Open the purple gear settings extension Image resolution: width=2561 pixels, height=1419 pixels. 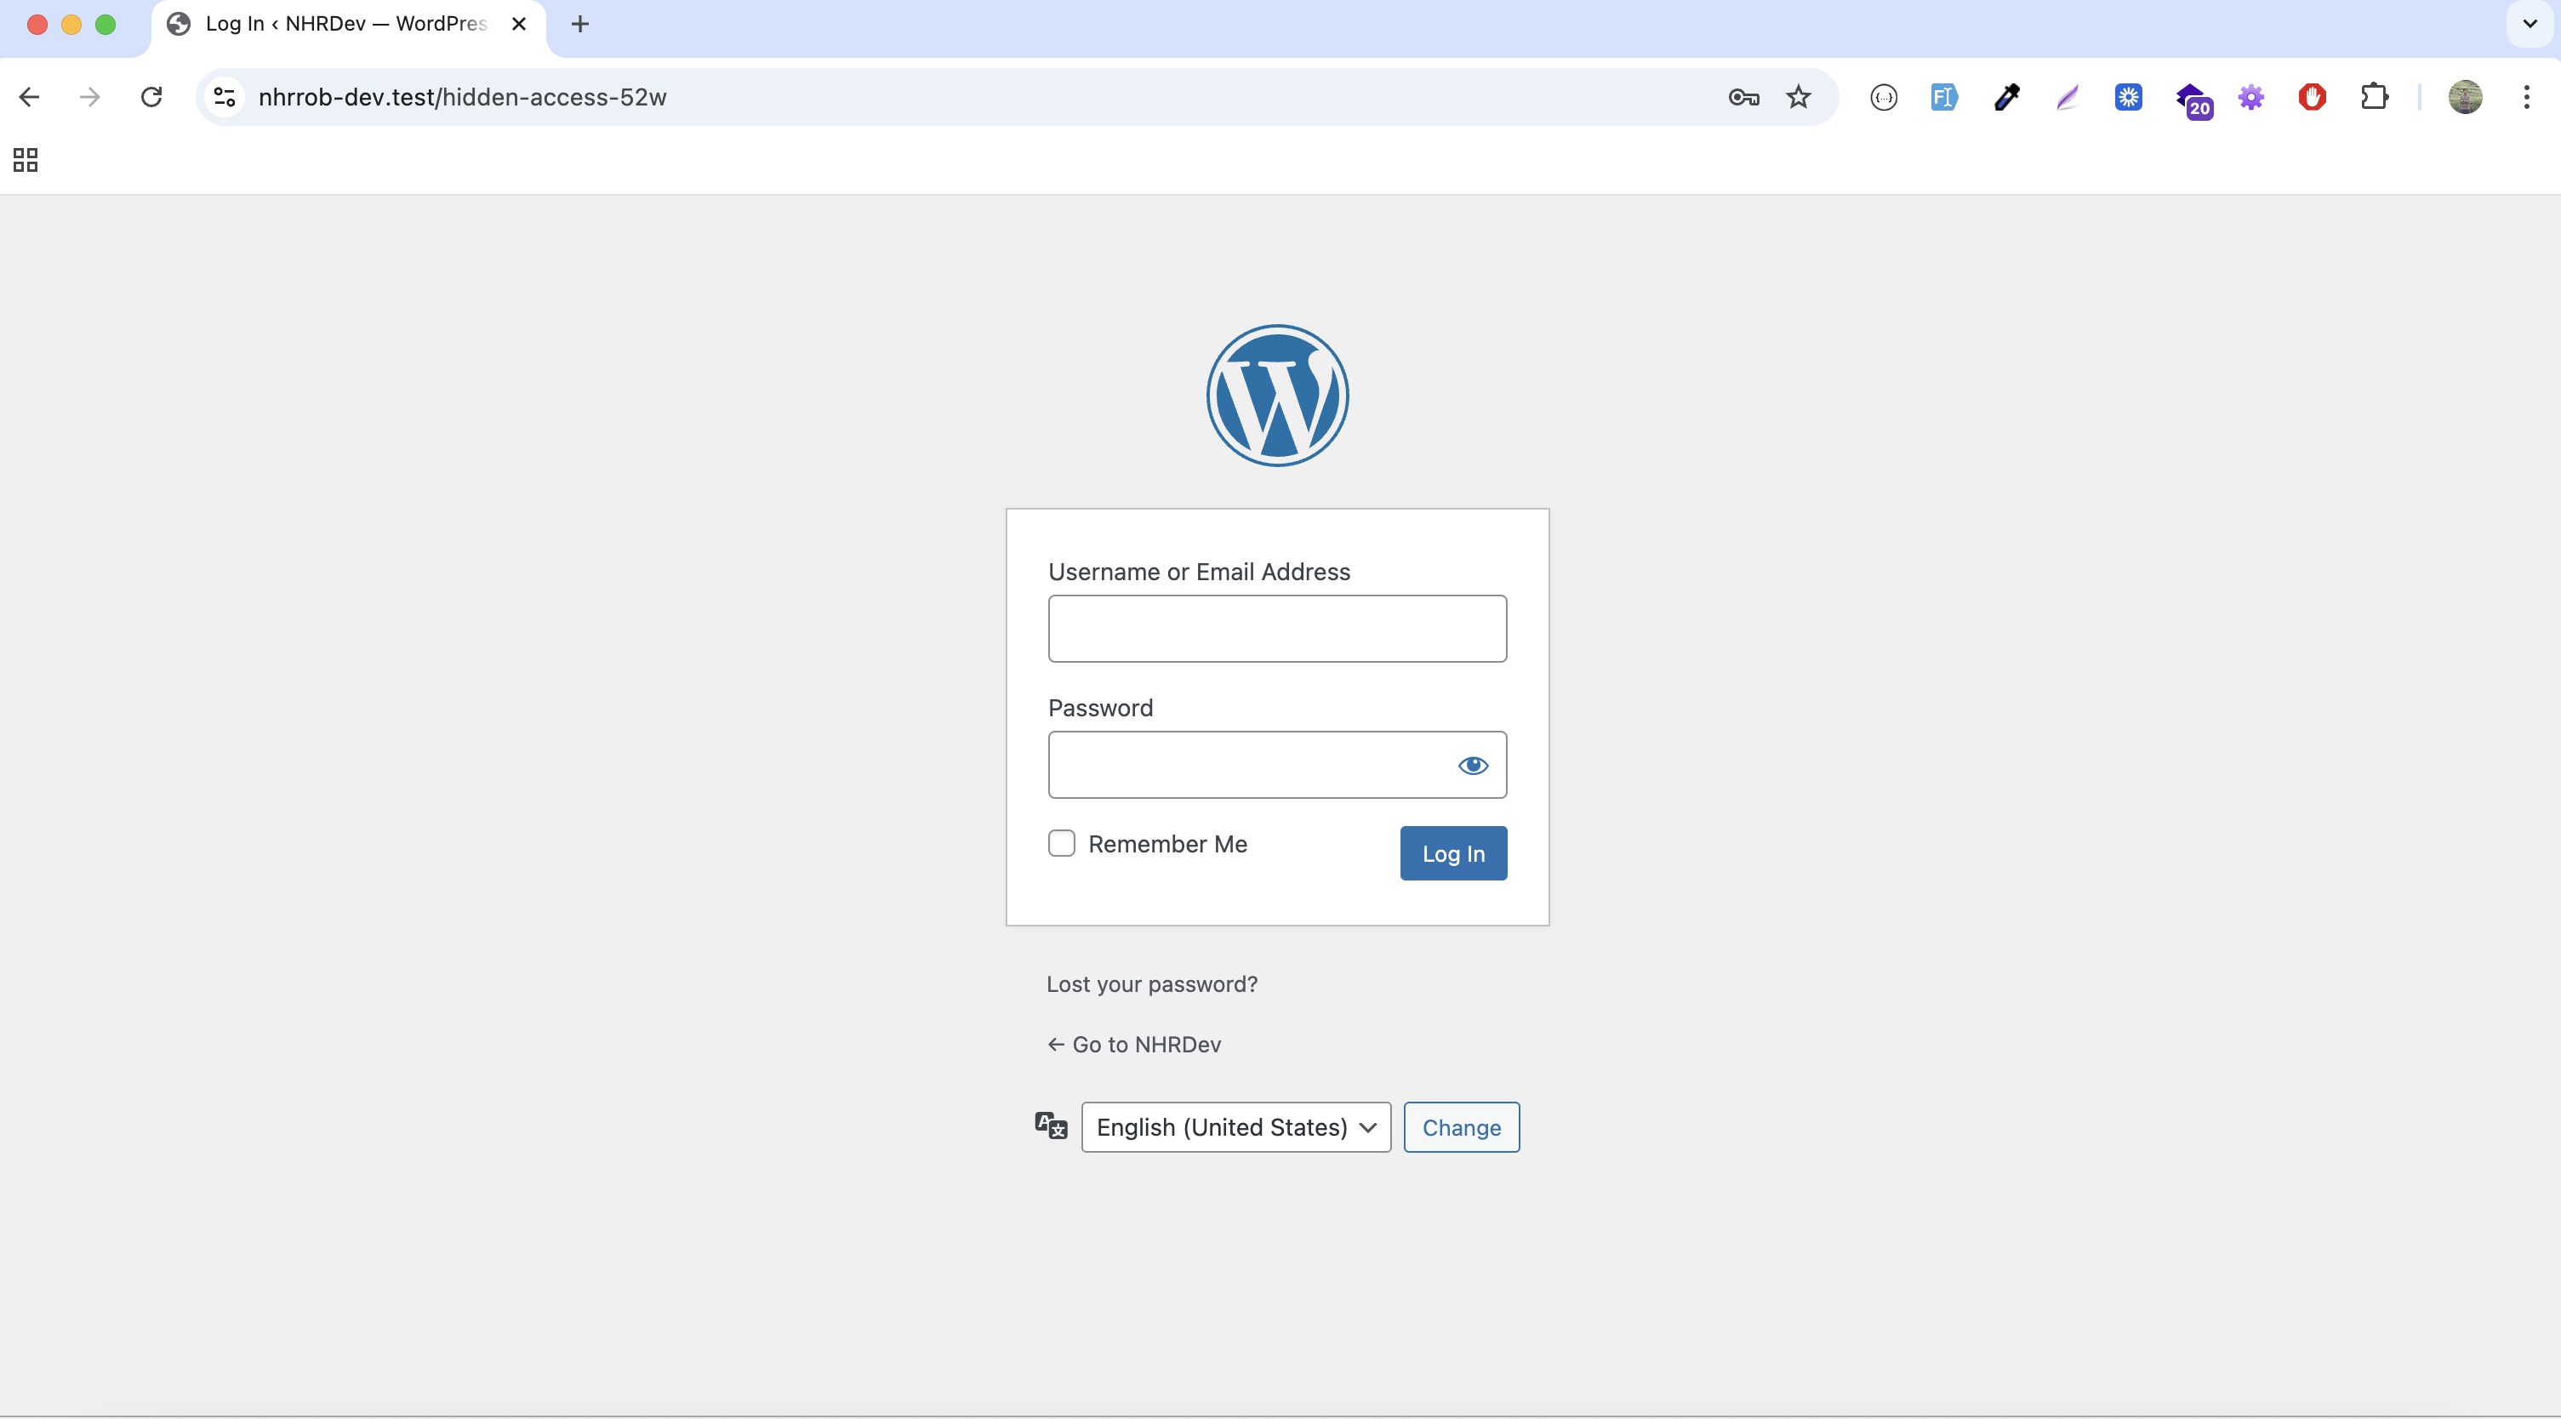click(x=2252, y=96)
